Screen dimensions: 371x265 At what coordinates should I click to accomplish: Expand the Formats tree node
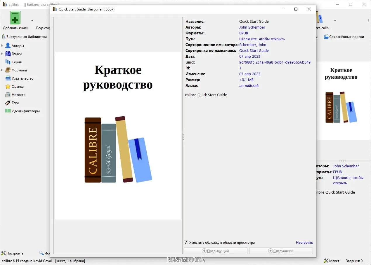pos(2,70)
